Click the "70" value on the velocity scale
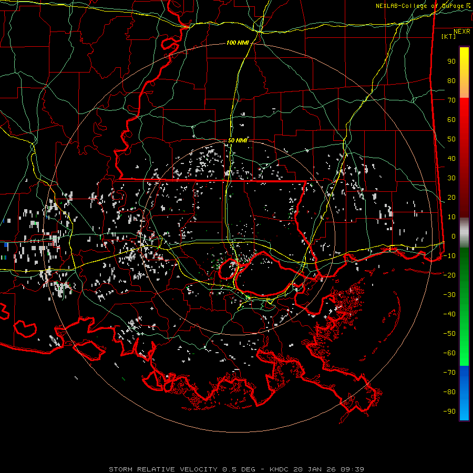Image resolution: width=473 pixels, height=473 pixels. click(451, 100)
